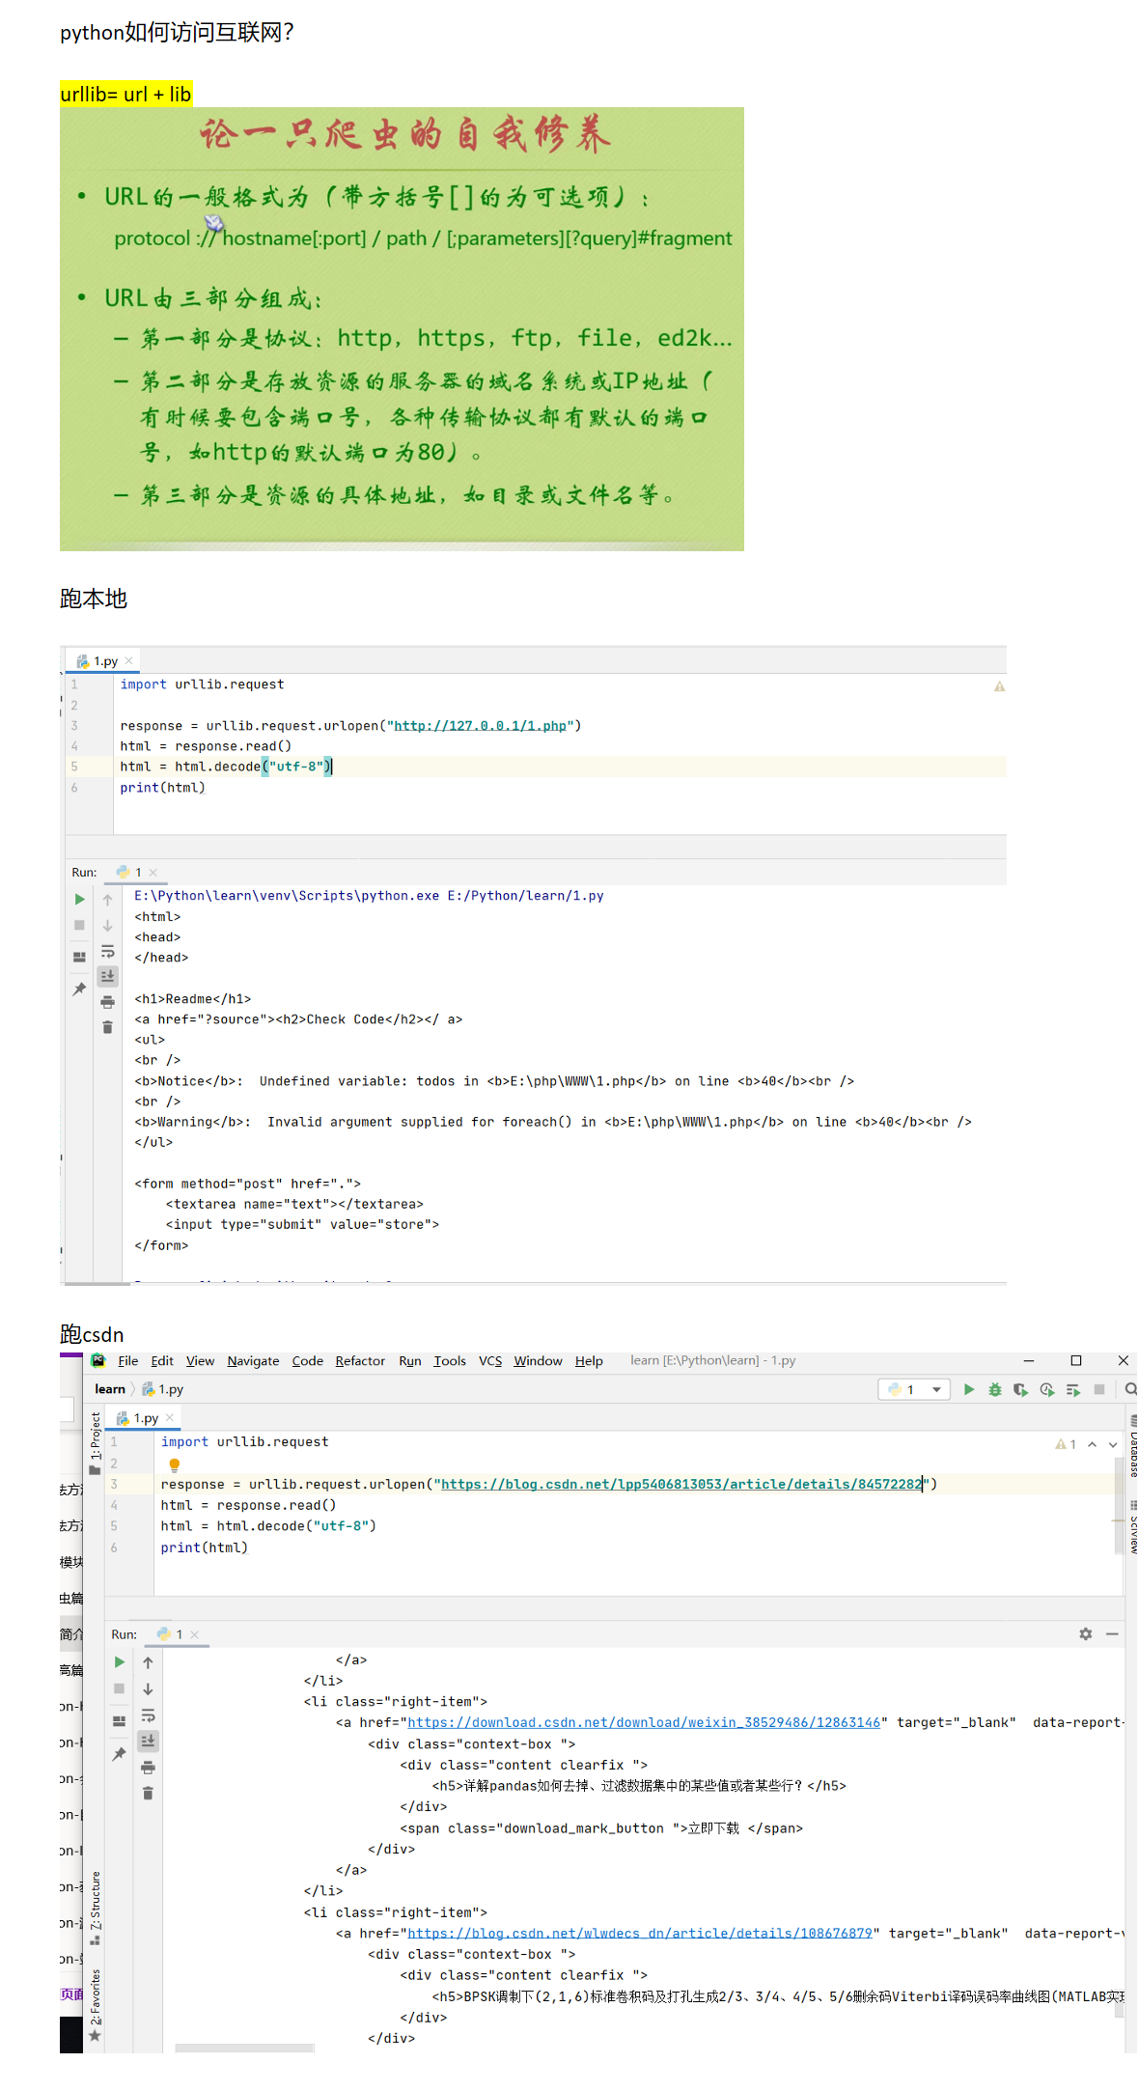Toggle the Database tool window
The height and width of the screenshot is (2091, 1139).
pyautogui.click(x=1132, y=1446)
